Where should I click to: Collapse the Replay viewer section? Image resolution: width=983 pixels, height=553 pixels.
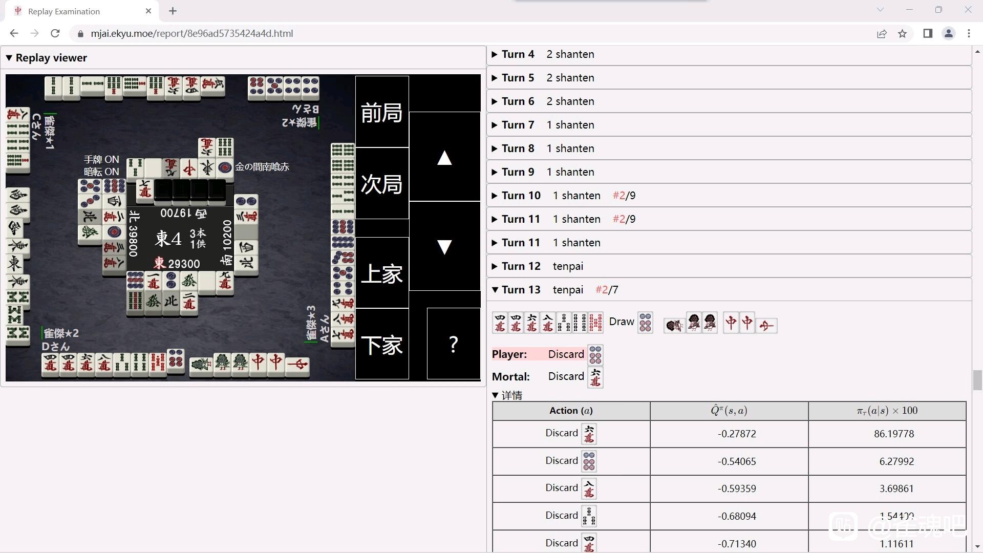pyautogui.click(x=47, y=57)
